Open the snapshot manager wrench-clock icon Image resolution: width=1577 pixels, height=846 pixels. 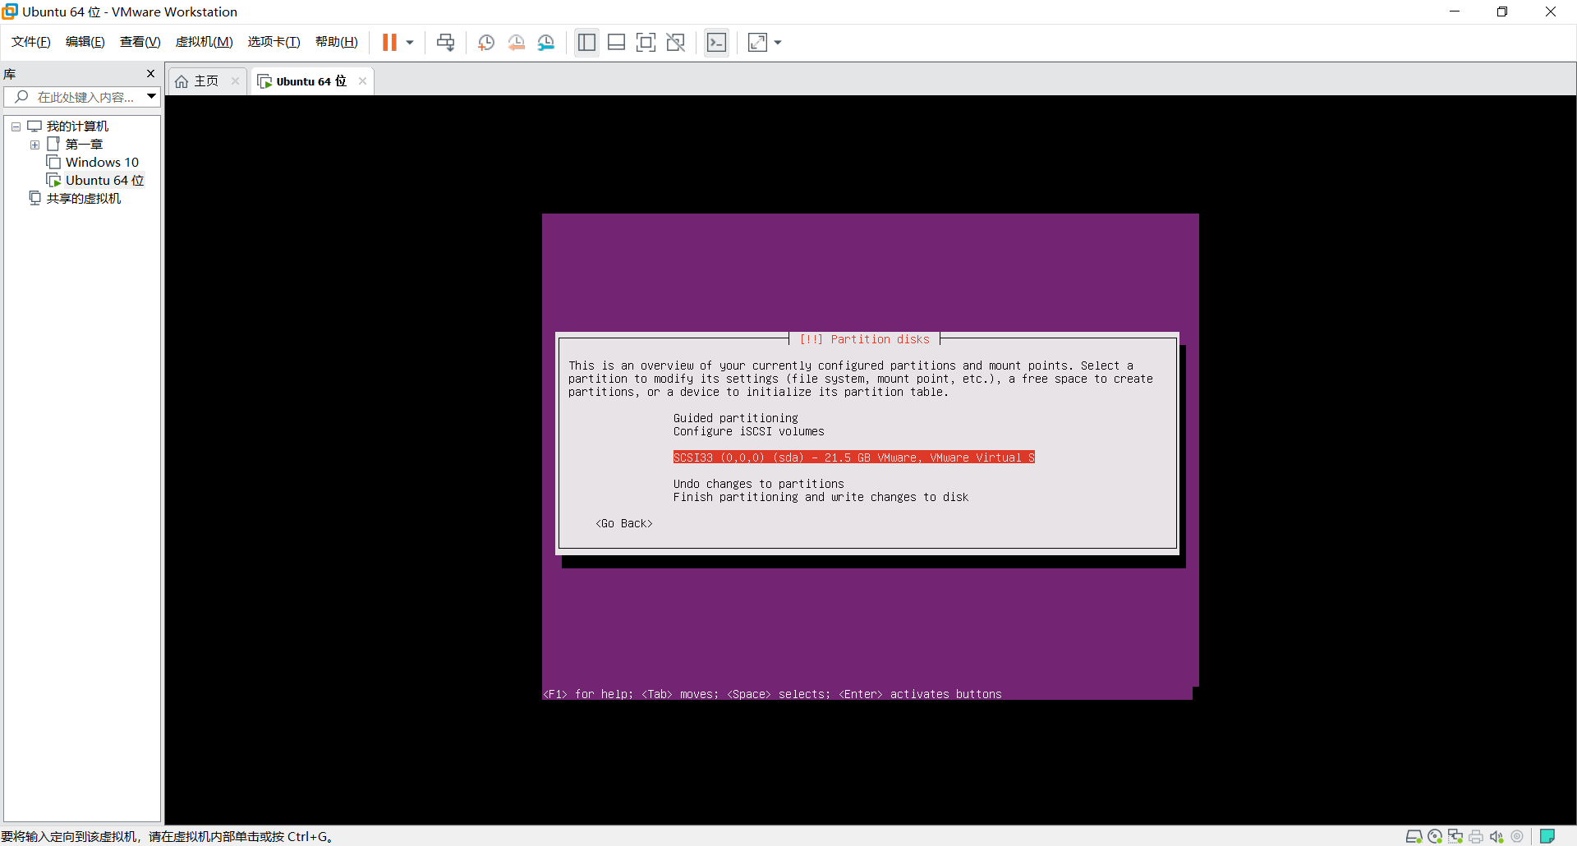tap(546, 43)
